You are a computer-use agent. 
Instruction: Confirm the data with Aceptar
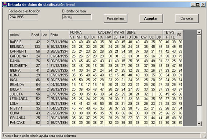pos(151,18)
